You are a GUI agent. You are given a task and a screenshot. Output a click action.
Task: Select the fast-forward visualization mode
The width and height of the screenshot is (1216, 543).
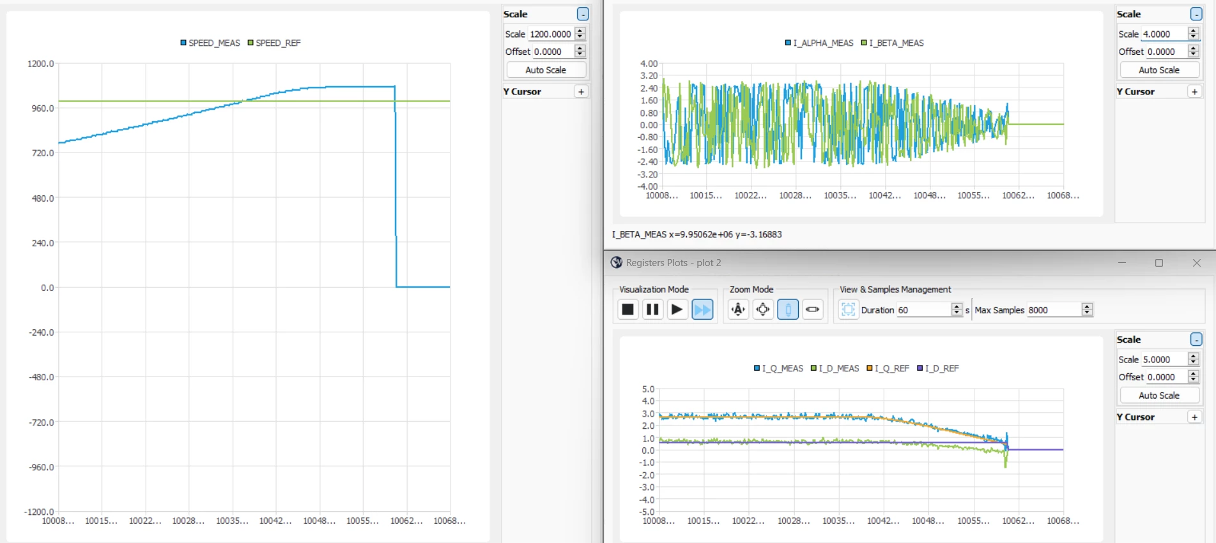(x=702, y=309)
